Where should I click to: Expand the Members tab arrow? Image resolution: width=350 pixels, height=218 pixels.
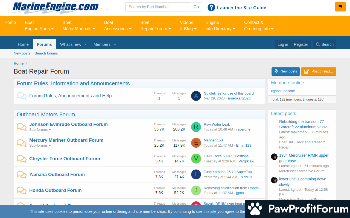click(x=115, y=44)
